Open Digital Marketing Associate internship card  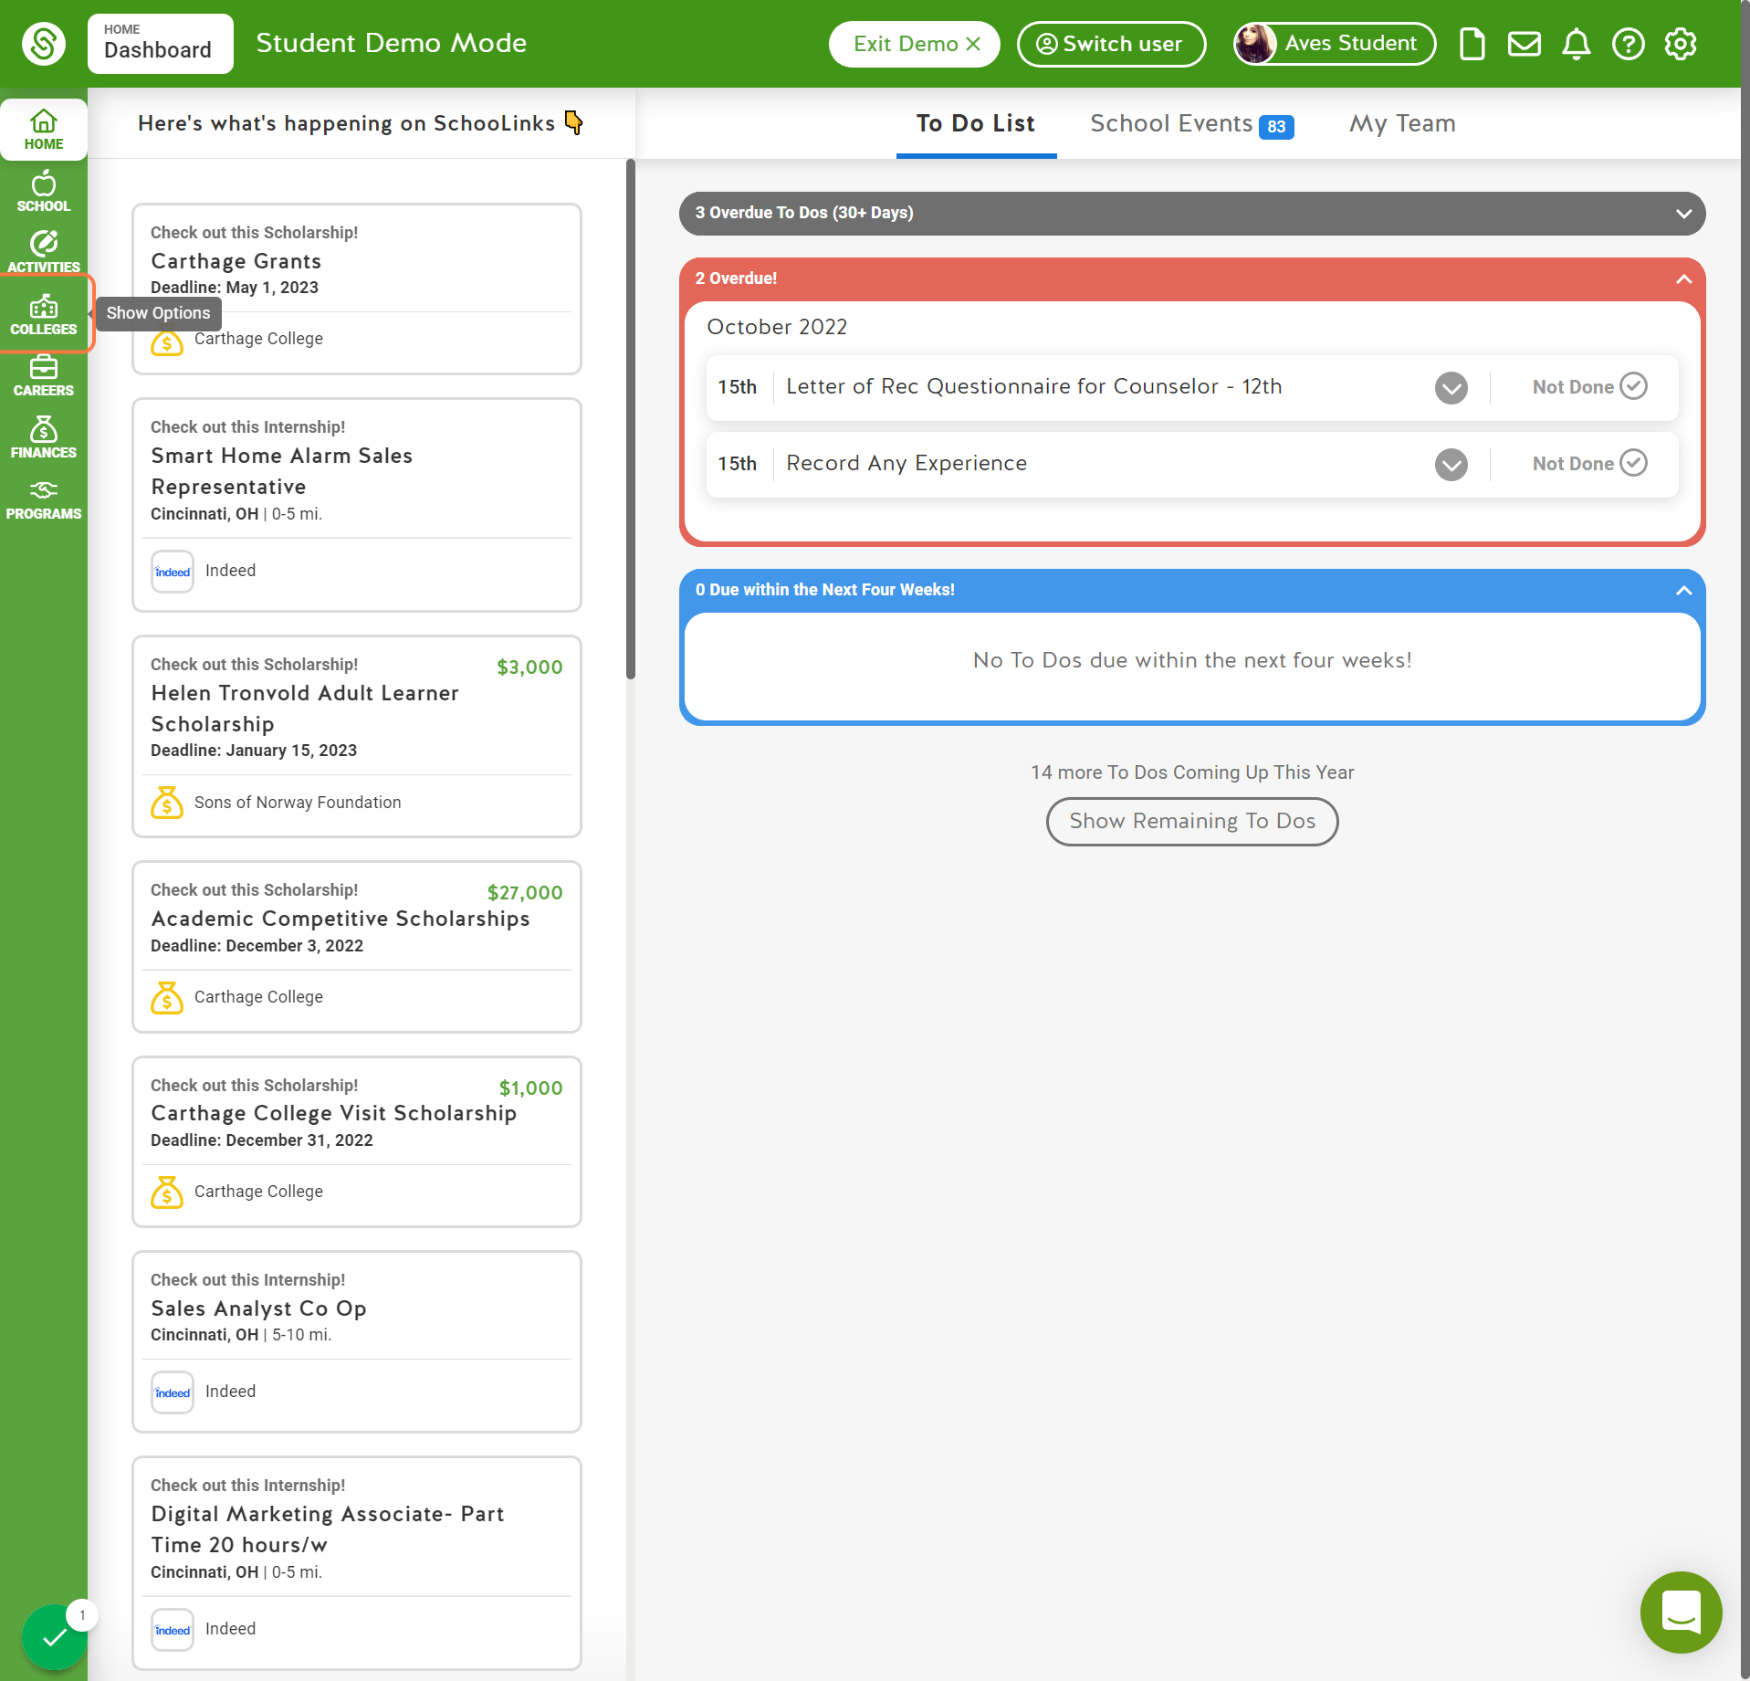[x=357, y=1562]
